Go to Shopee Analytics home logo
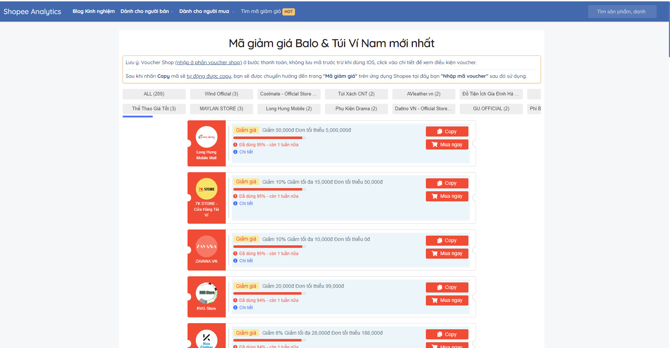Screen dimensions: 670x348 (32, 12)
